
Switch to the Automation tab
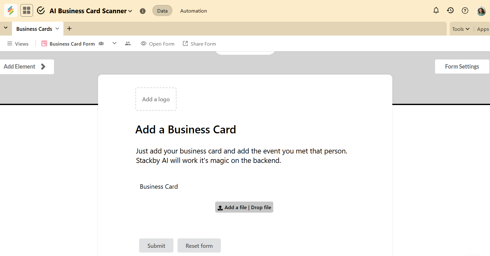193,10
